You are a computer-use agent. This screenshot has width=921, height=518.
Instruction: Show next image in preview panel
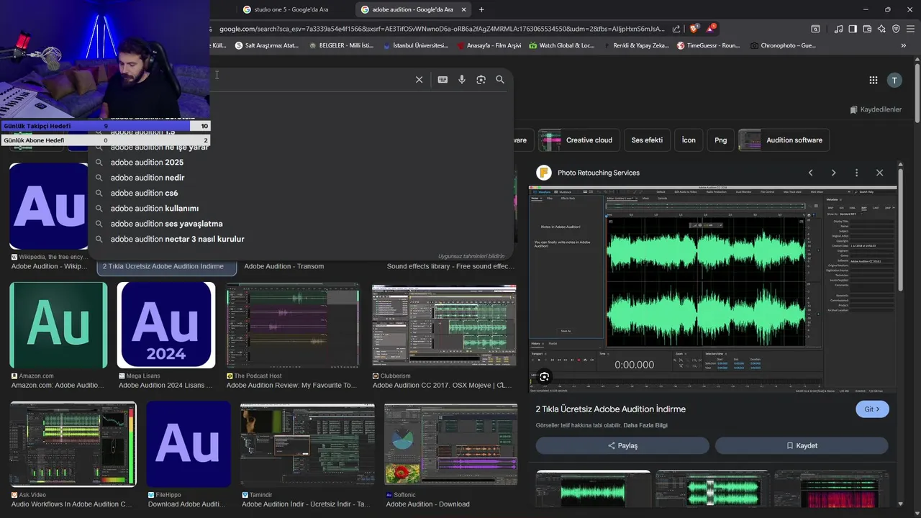tap(833, 173)
